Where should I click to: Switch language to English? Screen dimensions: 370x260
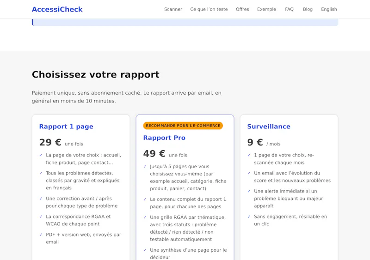329,9
